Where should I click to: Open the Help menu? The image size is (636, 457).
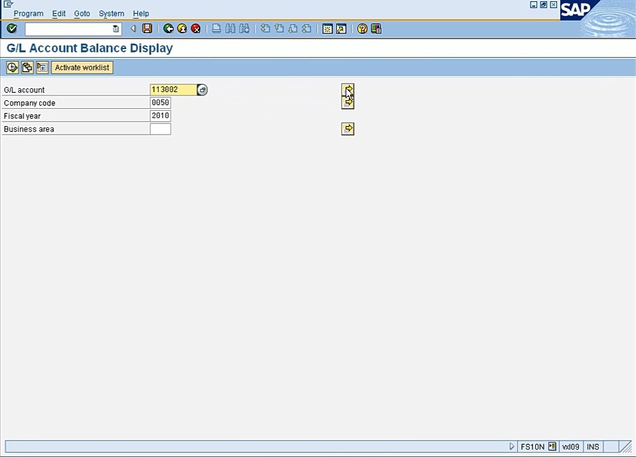click(141, 13)
